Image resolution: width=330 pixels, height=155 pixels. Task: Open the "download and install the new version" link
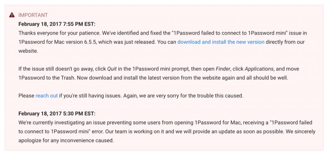221,42
